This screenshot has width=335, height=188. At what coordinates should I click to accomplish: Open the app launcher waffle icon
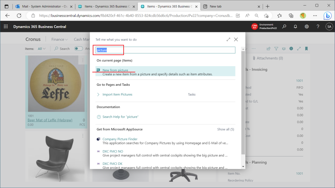[x=6, y=27]
